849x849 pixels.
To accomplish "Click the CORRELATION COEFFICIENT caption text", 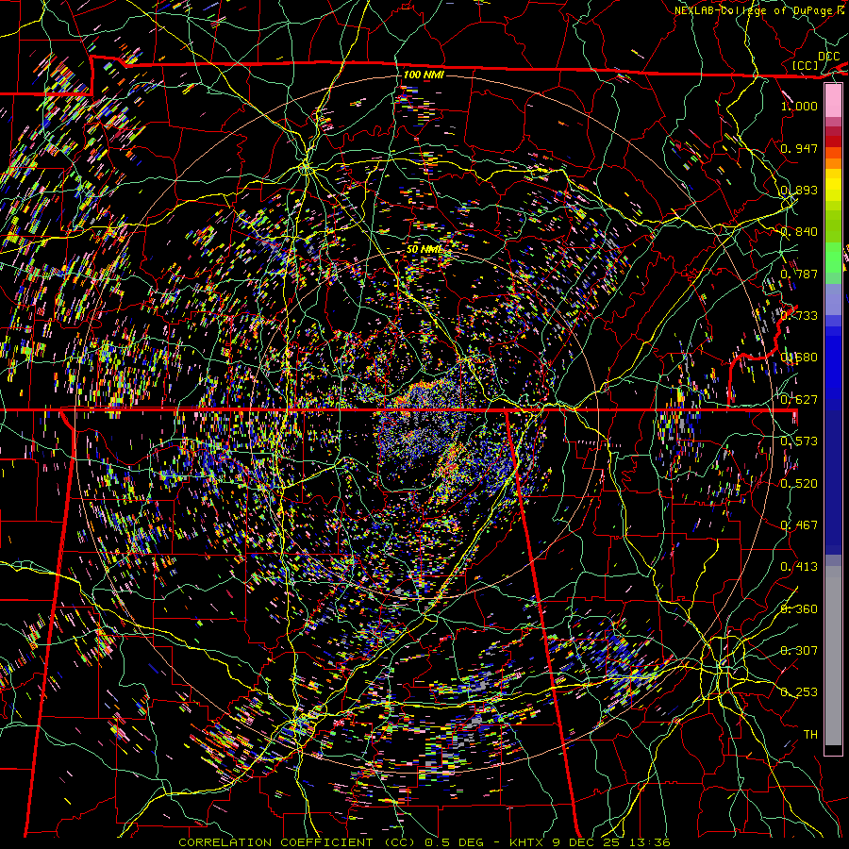I will coord(275,842).
